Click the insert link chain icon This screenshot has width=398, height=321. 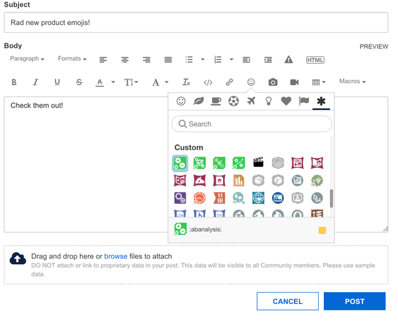(229, 82)
